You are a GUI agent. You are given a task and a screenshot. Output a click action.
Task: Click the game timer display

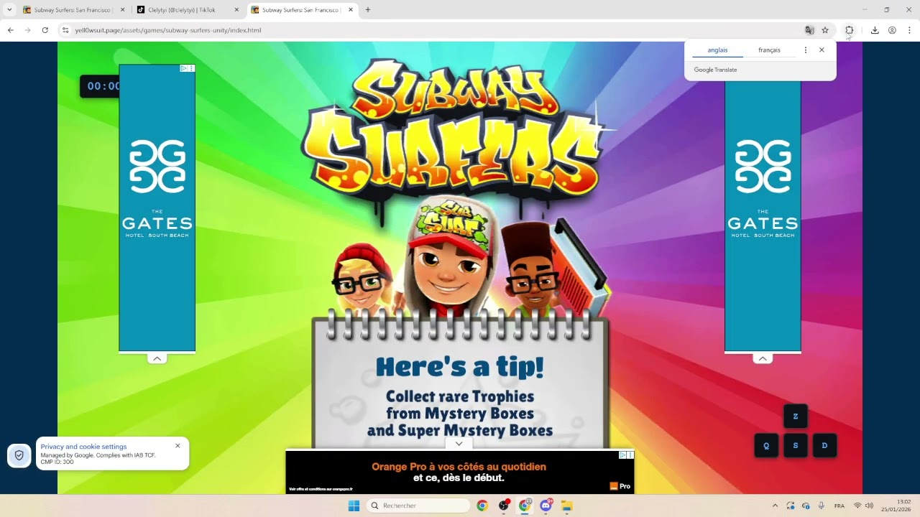[101, 86]
